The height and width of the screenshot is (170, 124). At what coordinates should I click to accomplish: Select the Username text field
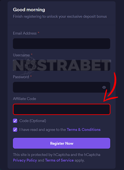[62, 65]
